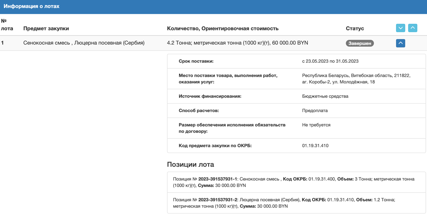Click the 'Место поставки товара' label
Viewport: 427px width, 223px height.
[228, 79]
